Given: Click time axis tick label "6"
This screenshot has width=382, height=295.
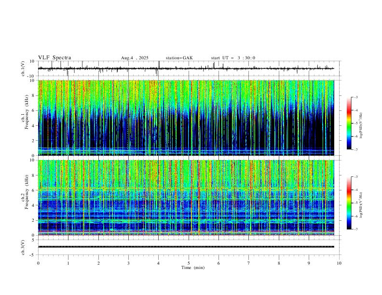Looking at the screenshot, I should click(x=219, y=263).
